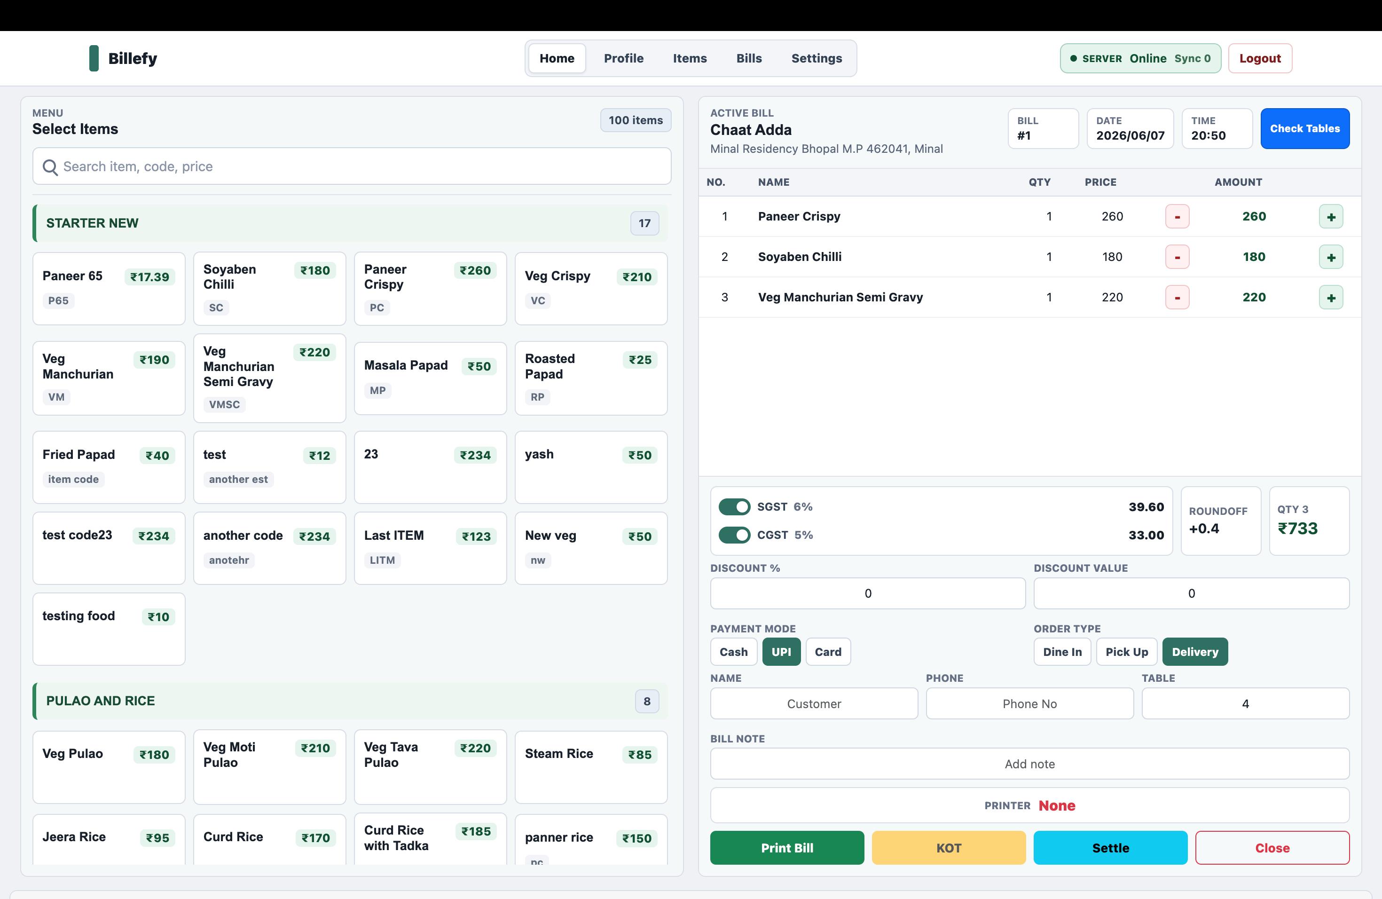The height and width of the screenshot is (899, 1382).
Task: Add Curd Rice with Tadka card
Action: (x=430, y=839)
